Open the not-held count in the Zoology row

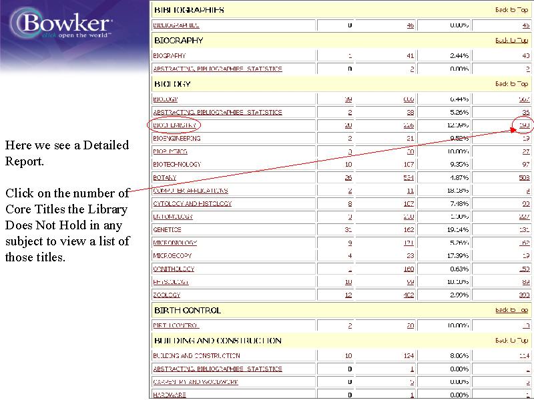point(524,295)
